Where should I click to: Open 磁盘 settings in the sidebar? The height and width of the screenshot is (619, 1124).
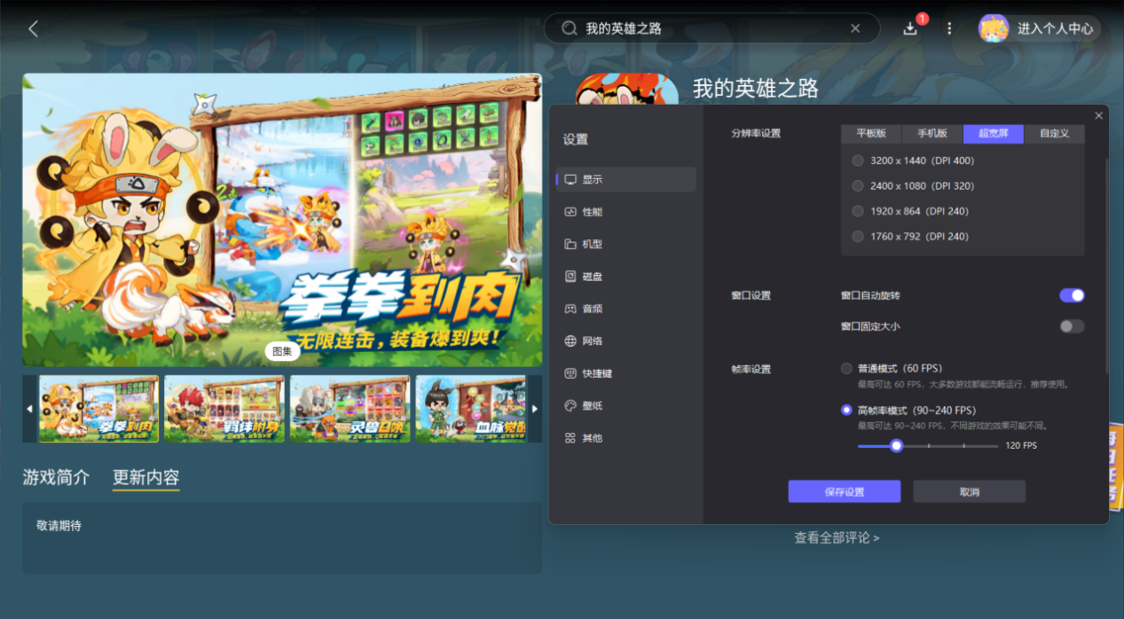tap(626, 277)
